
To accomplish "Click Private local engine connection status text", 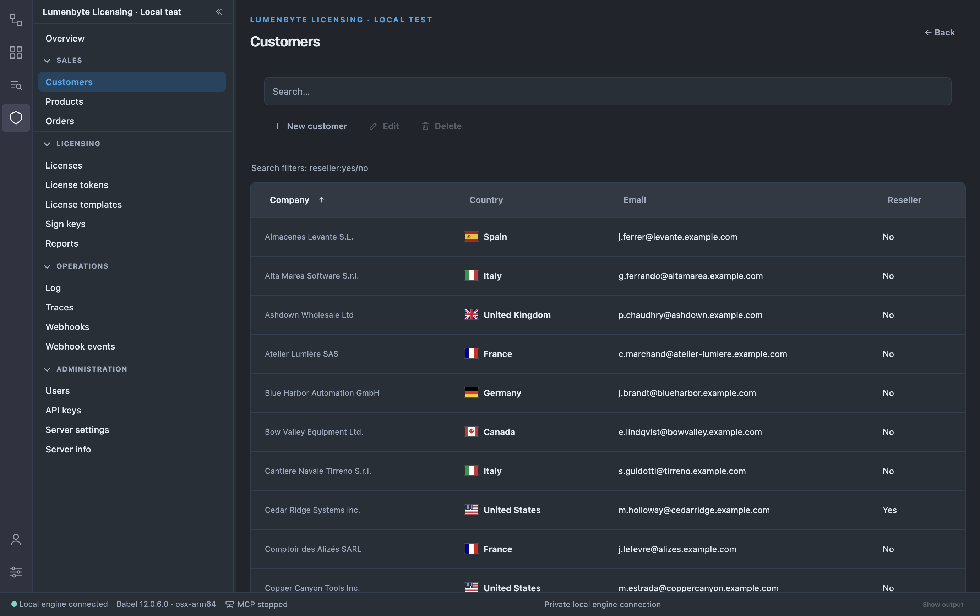I will pos(602,604).
